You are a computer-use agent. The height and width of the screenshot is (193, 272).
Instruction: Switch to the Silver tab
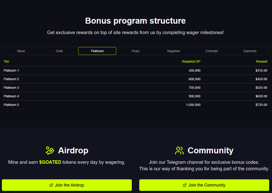(x=21, y=51)
